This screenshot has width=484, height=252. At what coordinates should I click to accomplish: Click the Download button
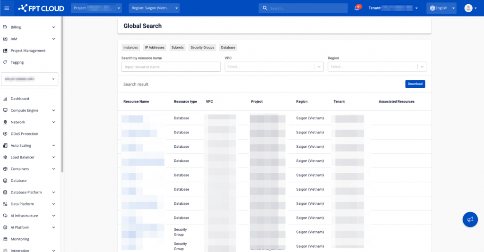tap(415, 84)
